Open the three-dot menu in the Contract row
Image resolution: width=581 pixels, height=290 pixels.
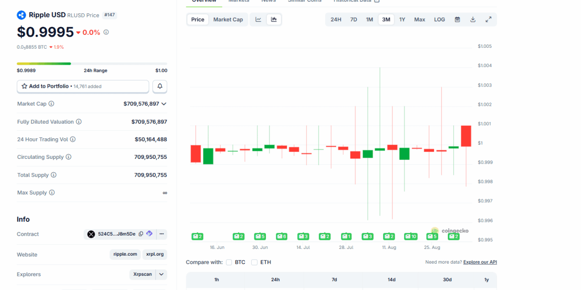pyautogui.click(x=162, y=234)
